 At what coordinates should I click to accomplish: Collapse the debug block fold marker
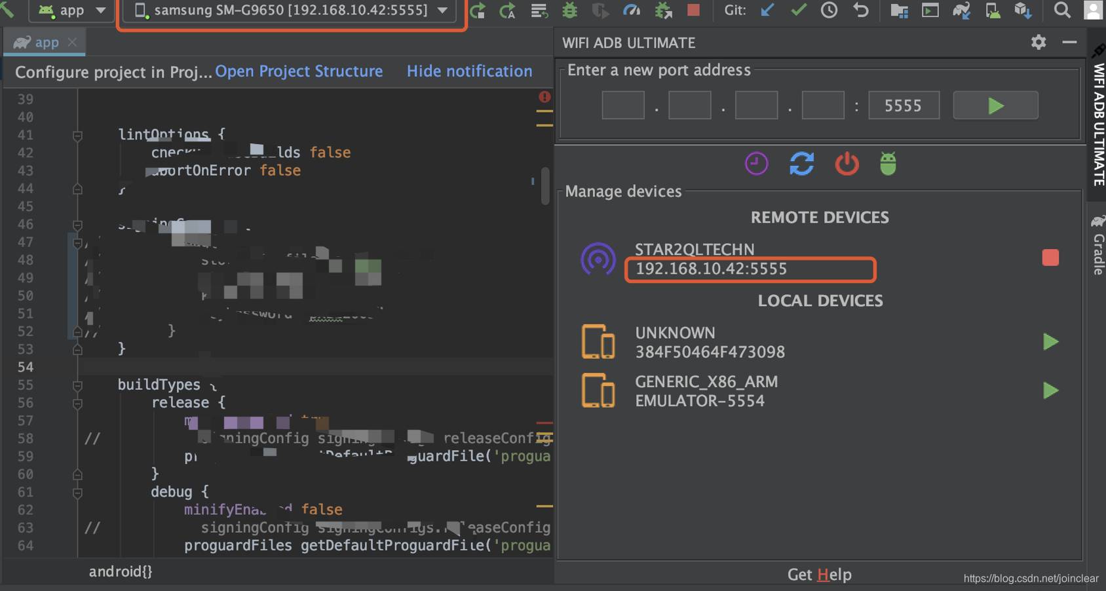[77, 493]
